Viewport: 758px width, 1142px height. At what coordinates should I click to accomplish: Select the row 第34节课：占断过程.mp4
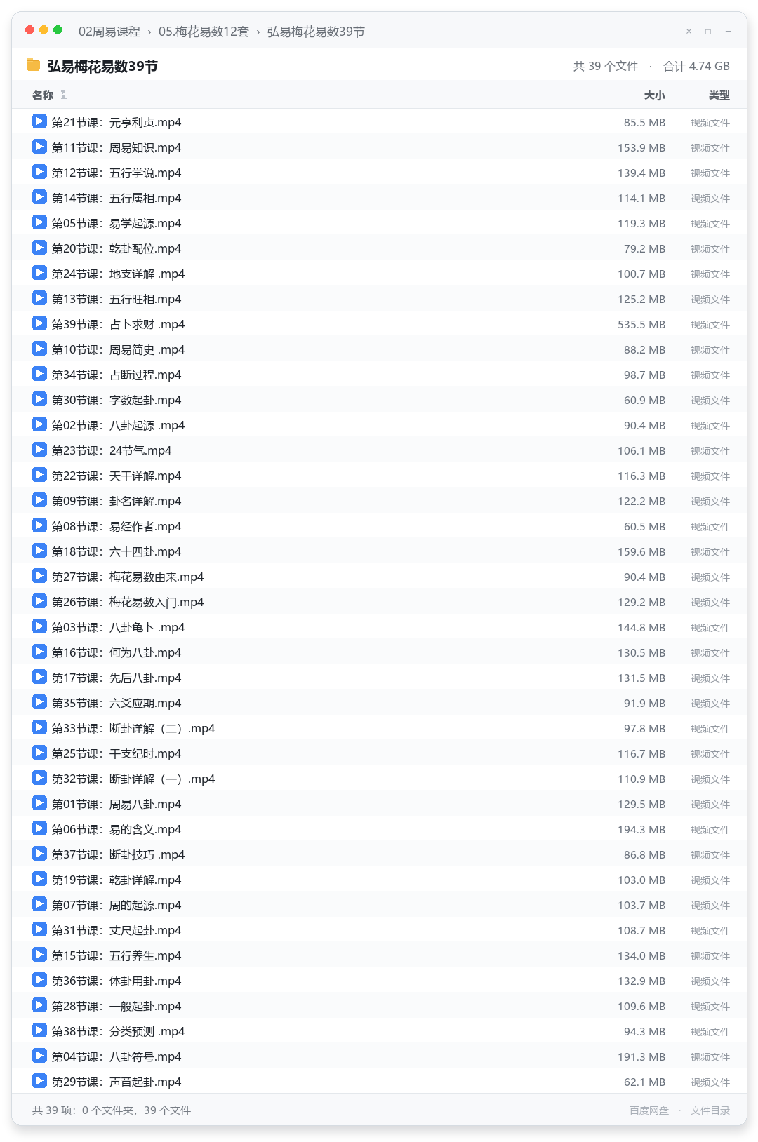[379, 375]
